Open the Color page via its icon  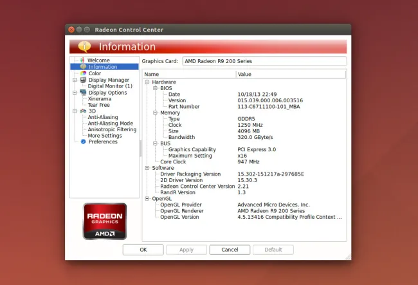point(82,73)
